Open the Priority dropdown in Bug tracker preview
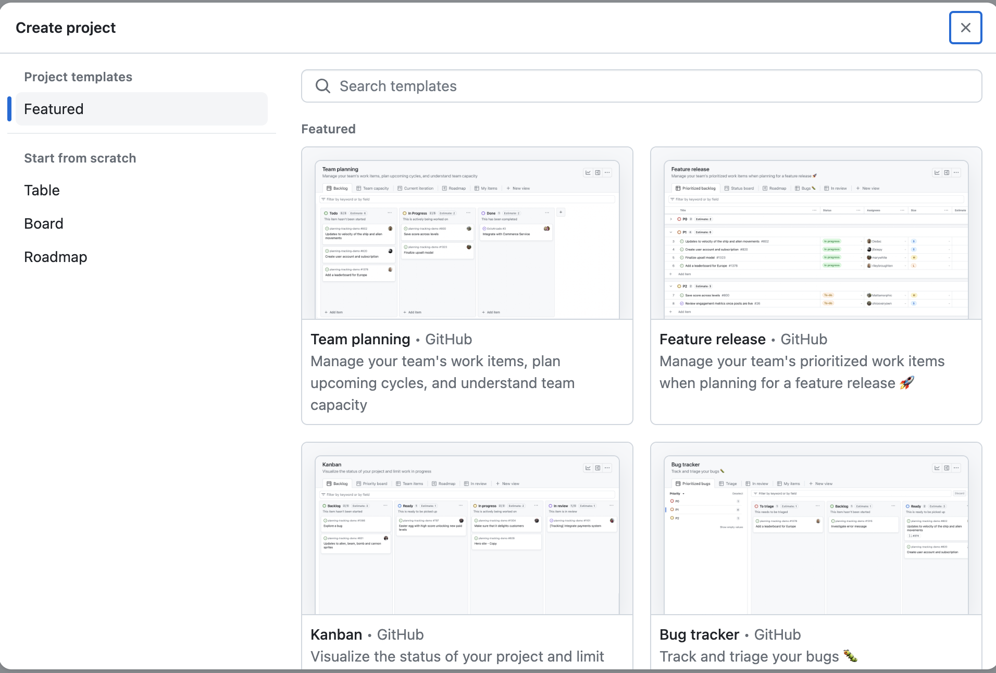The width and height of the screenshot is (996, 673). coord(677,493)
